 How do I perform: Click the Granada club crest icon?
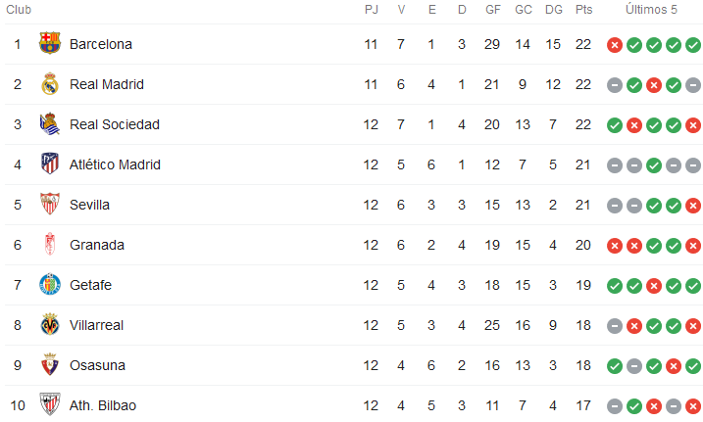tap(50, 245)
